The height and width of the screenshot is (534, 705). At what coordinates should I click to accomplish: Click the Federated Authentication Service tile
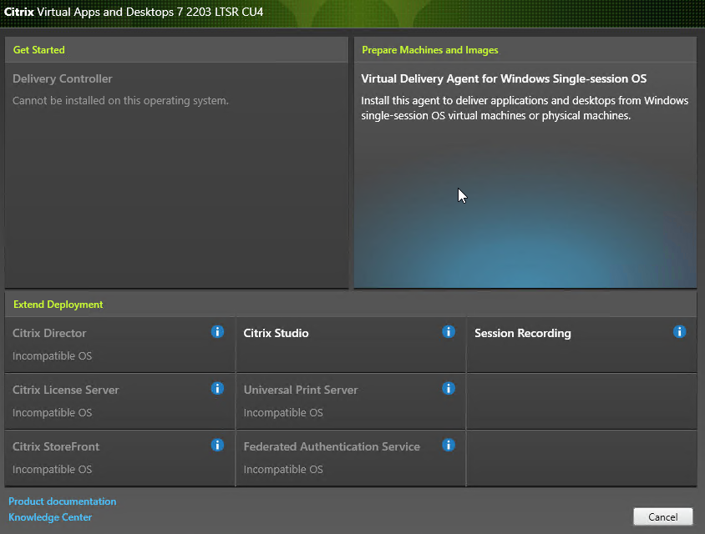pyautogui.click(x=351, y=458)
